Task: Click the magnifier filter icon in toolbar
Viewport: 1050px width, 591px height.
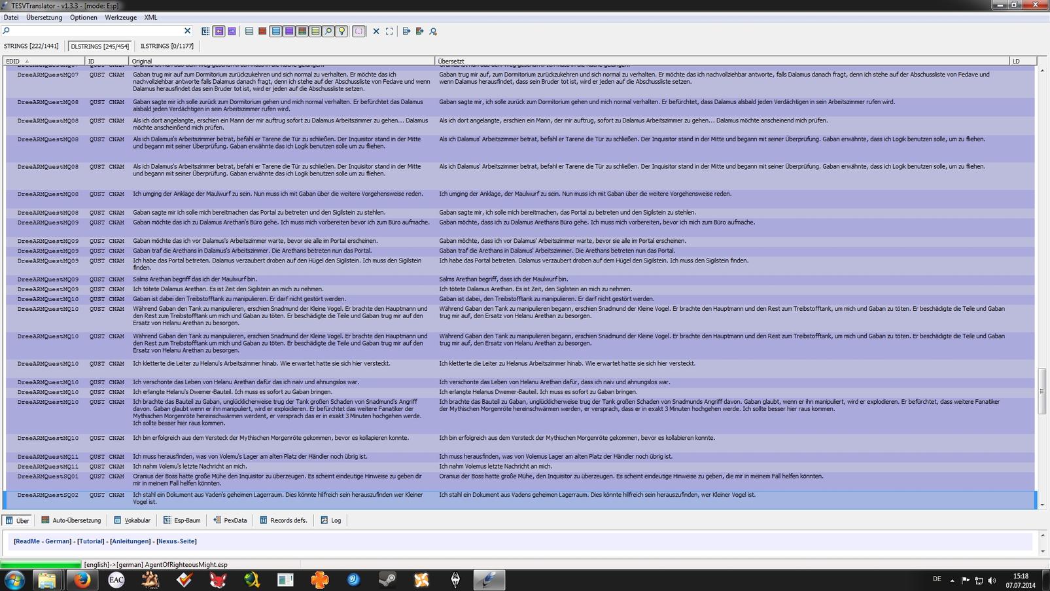Action: pyautogui.click(x=328, y=31)
